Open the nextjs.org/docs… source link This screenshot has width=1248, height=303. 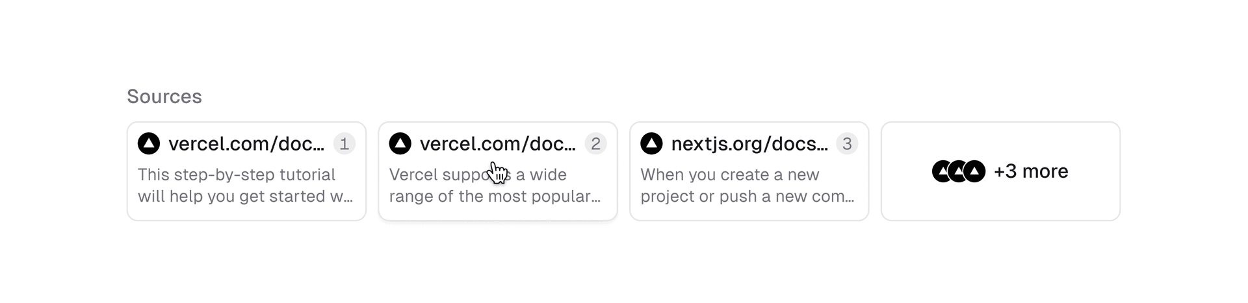[749, 143]
